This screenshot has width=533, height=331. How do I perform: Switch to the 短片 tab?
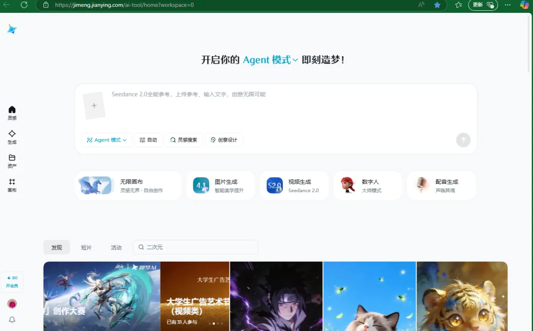pos(86,248)
